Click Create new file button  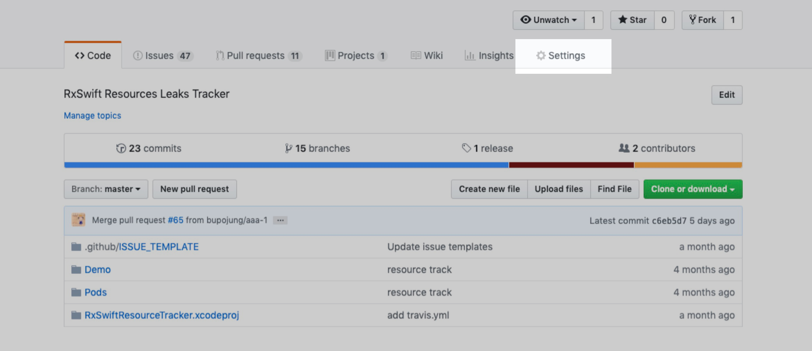489,189
